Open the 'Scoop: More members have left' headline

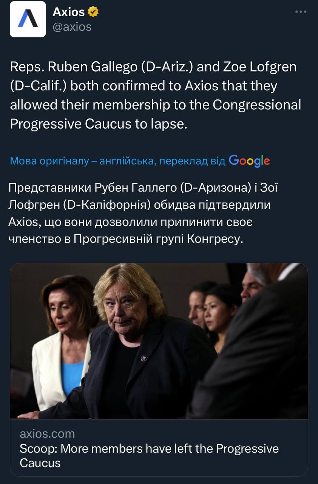149,456
